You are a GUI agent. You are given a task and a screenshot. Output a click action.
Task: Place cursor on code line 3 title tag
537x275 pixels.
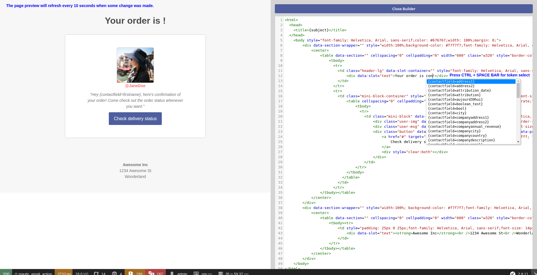click(320, 30)
